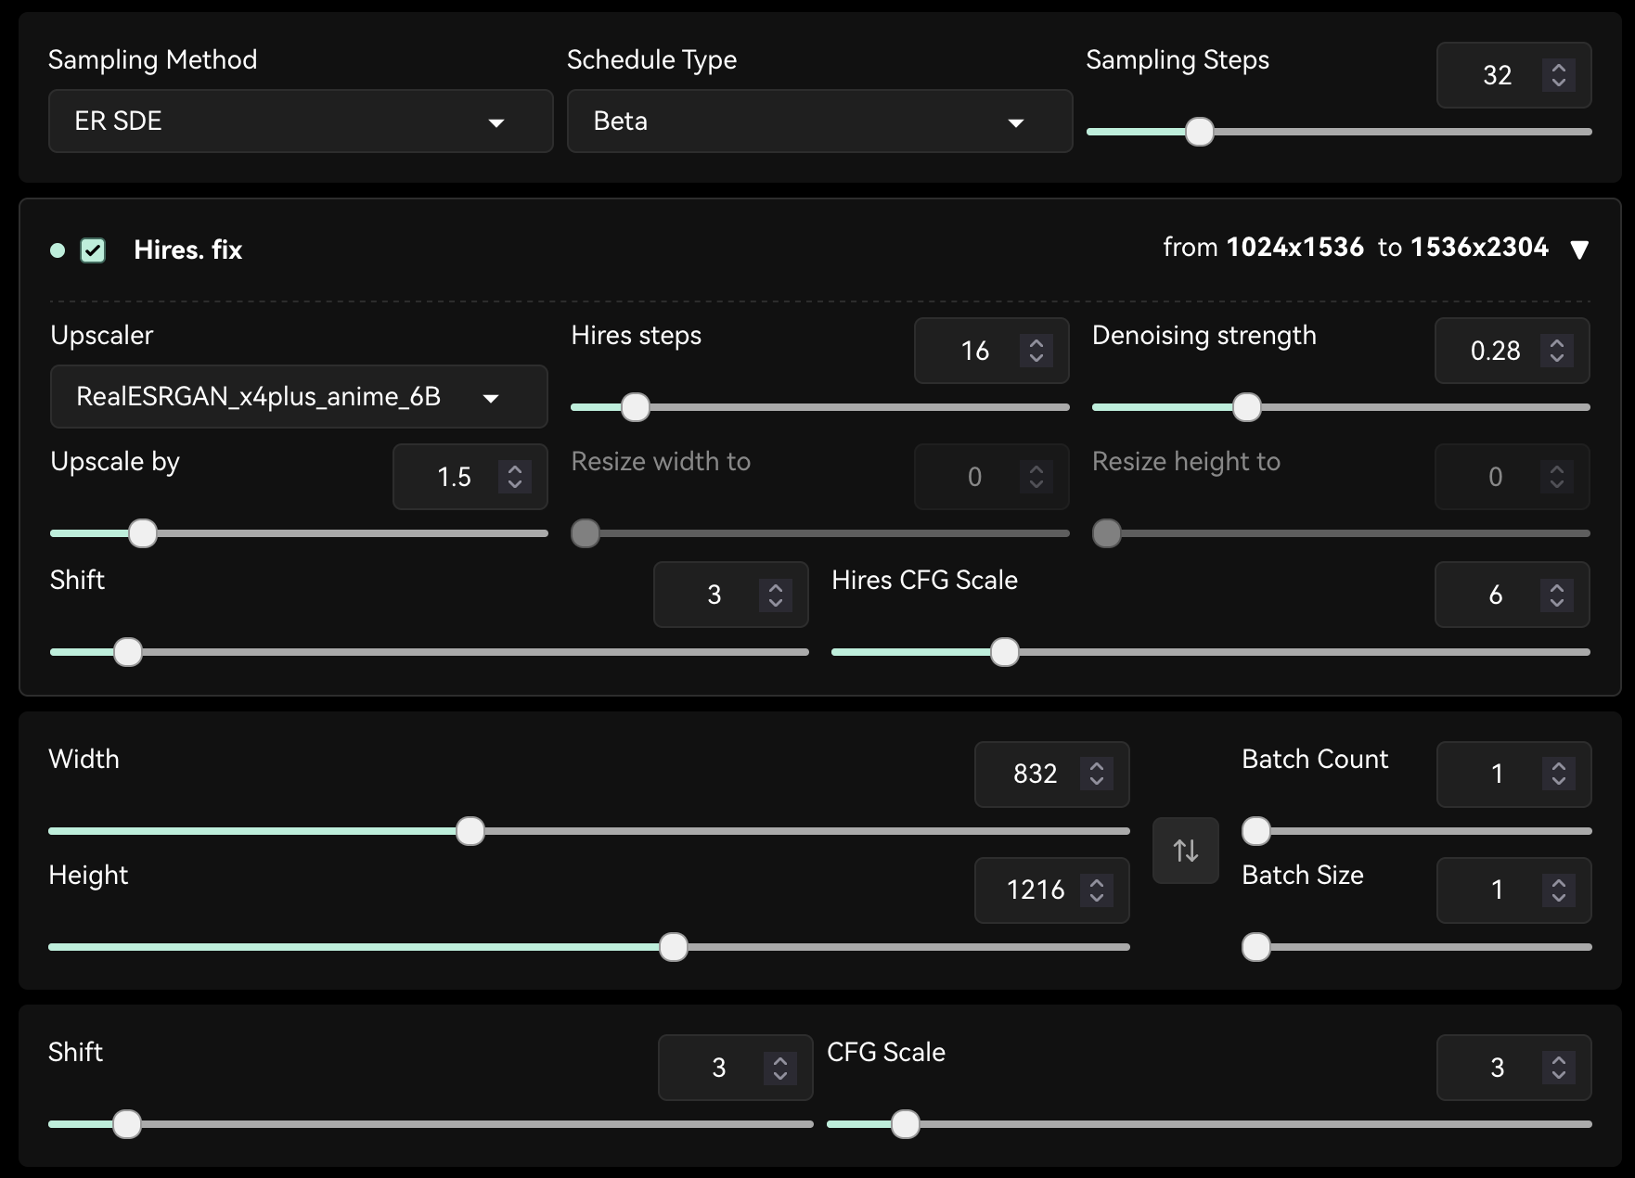Click the Hires CFG Scale number field

point(1513,595)
